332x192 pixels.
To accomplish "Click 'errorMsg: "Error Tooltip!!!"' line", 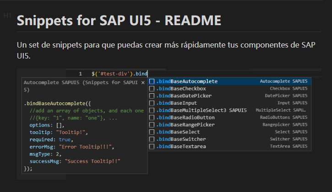I will coord(72,147).
